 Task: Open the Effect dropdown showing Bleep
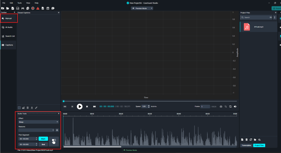point(38,122)
